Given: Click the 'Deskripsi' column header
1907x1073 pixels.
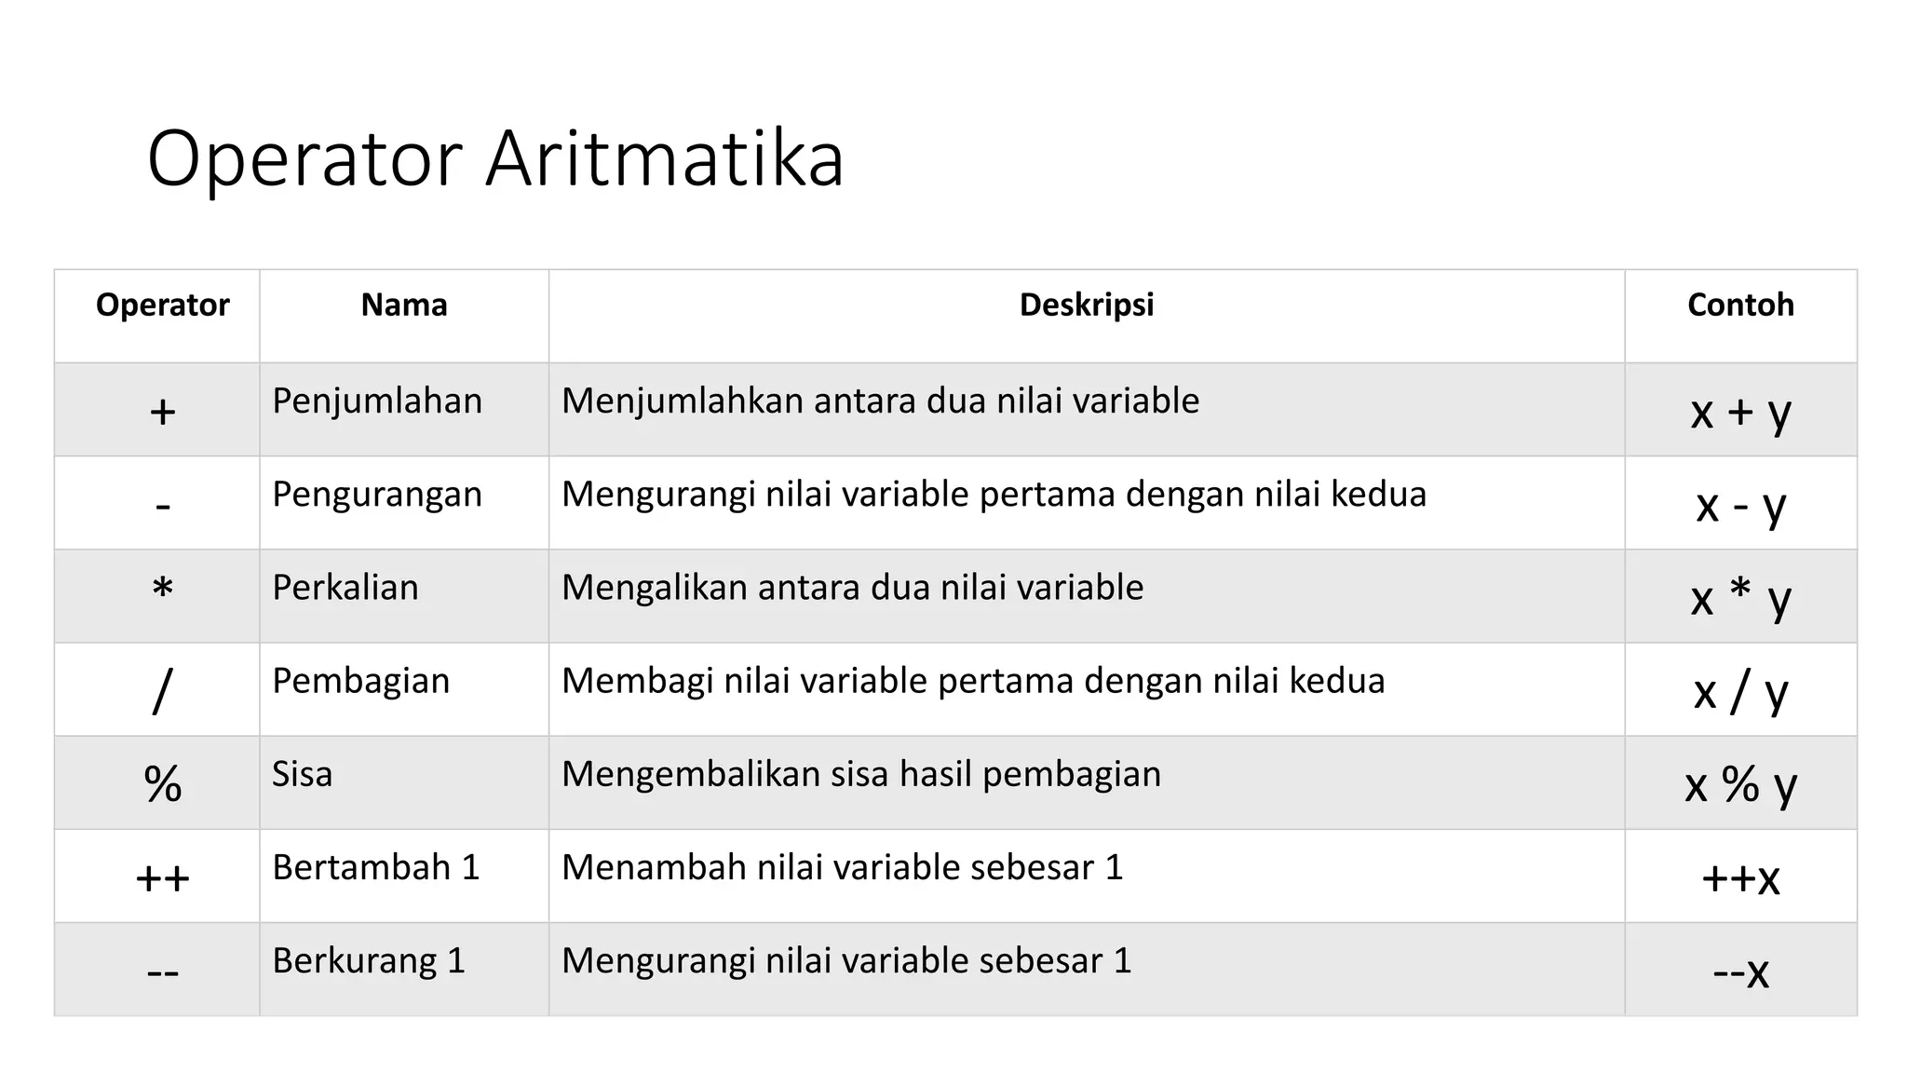Looking at the screenshot, I should point(1087,305).
